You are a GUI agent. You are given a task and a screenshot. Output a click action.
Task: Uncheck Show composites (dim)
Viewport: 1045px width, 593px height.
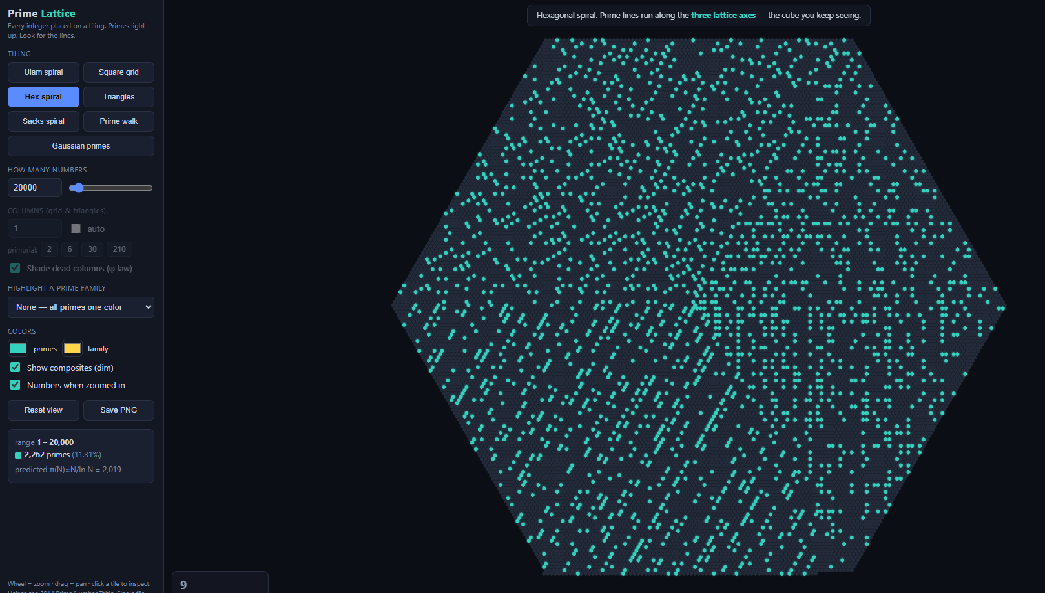(x=15, y=368)
